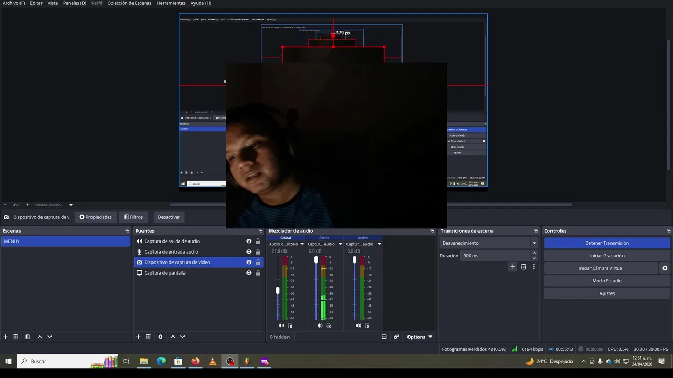Click second Captura audio volume fader
The image size is (673, 378).
coord(316,260)
